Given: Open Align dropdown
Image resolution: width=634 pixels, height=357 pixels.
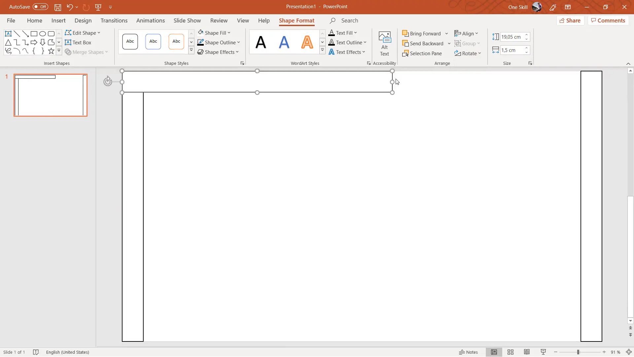Looking at the screenshot, I should click(466, 33).
